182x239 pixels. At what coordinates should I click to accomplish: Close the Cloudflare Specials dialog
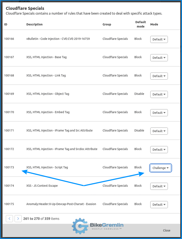click(x=167, y=230)
